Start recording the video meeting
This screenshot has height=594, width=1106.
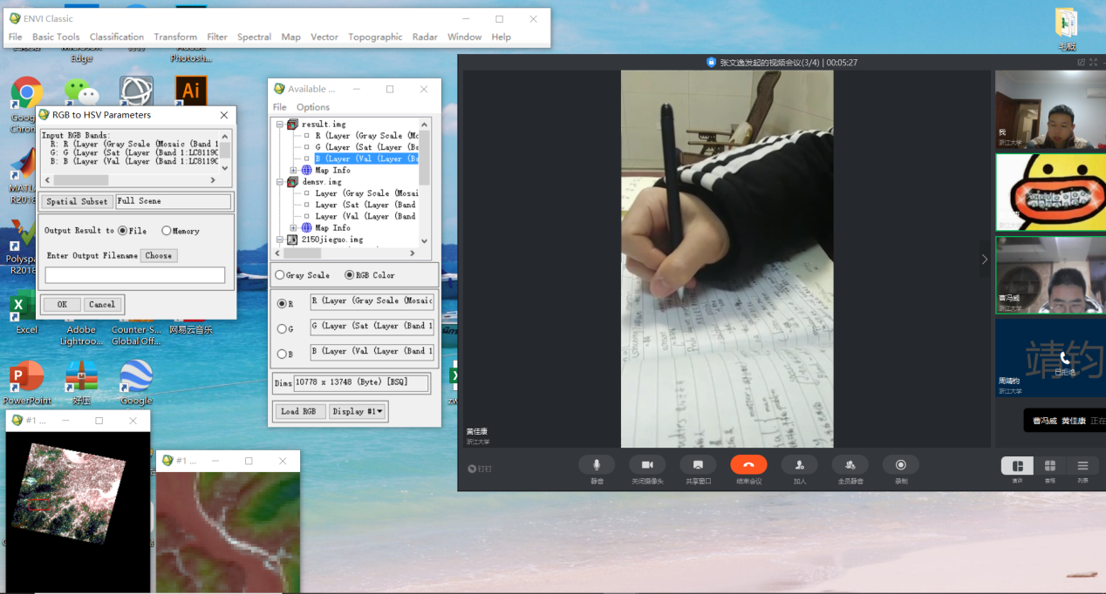point(900,465)
